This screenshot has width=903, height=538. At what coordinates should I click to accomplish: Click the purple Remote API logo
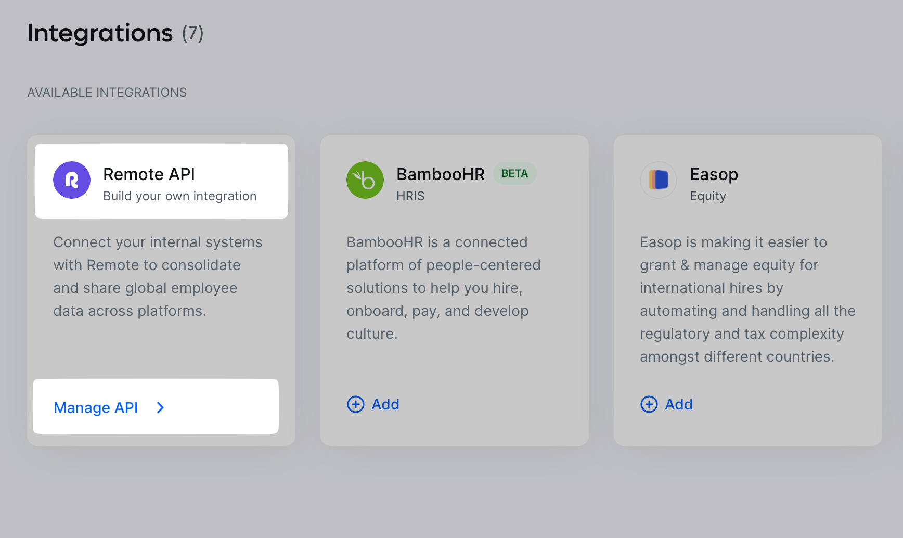coord(72,180)
